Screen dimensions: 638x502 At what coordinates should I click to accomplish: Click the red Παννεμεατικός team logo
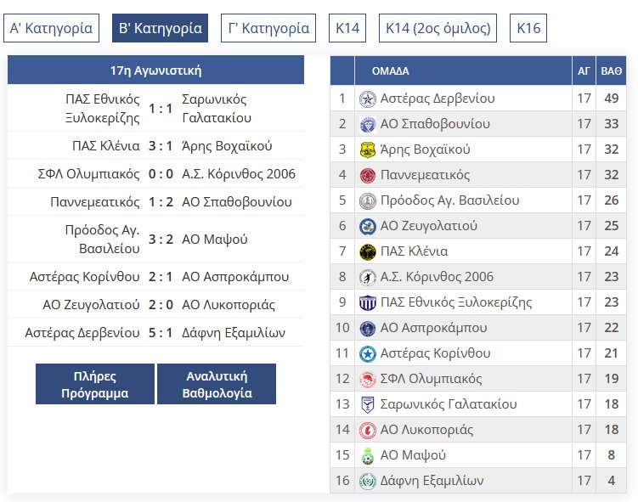[367, 175]
